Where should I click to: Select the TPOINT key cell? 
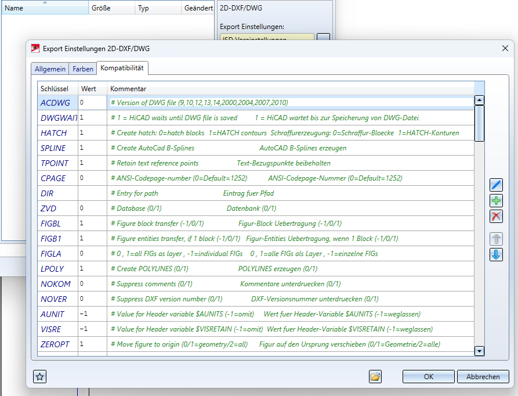click(58, 163)
